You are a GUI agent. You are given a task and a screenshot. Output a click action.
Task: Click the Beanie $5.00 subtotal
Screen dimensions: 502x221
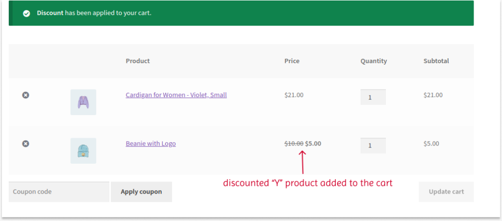coord(431,144)
